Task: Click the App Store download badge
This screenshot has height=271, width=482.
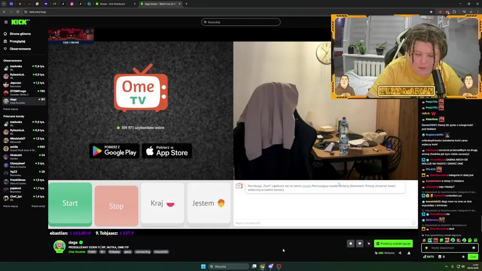Action: [x=167, y=151]
